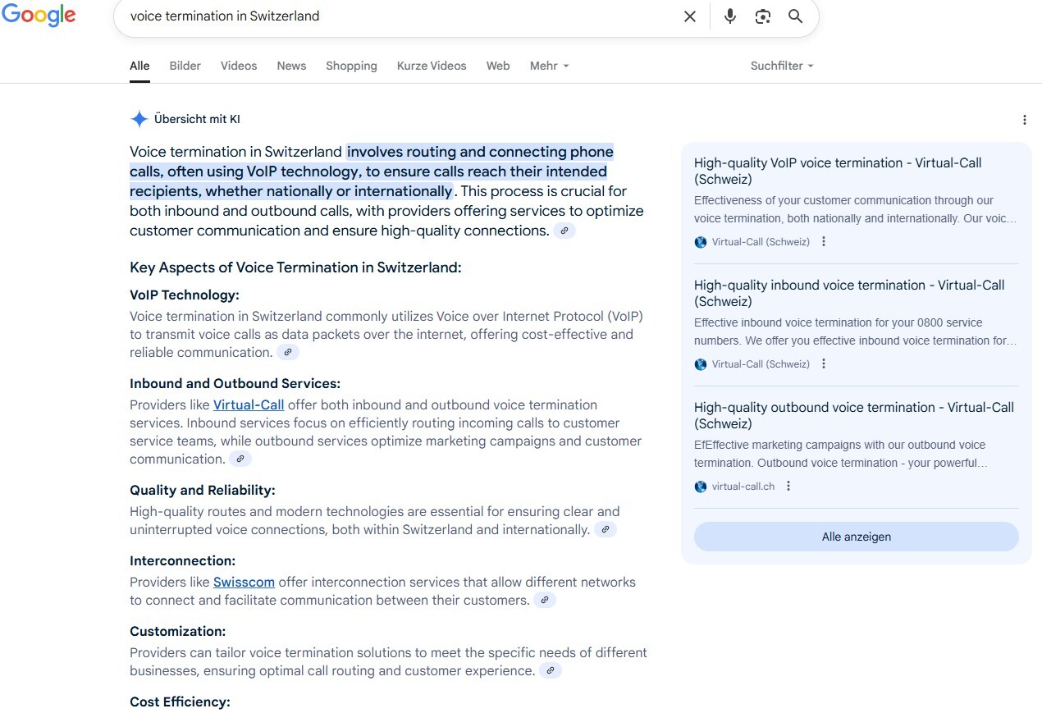Image resolution: width=1042 pixels, height=713 pixels.
Task: Click source link icon after Interconnection paragraph
Action: click(545, 601)
